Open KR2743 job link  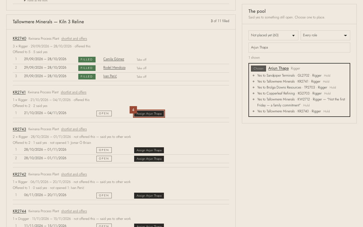(x=19, y=129)
